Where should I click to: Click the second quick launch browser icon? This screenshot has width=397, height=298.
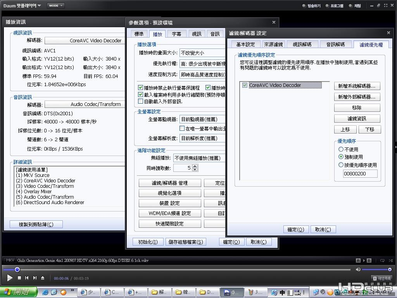(54, 292)
